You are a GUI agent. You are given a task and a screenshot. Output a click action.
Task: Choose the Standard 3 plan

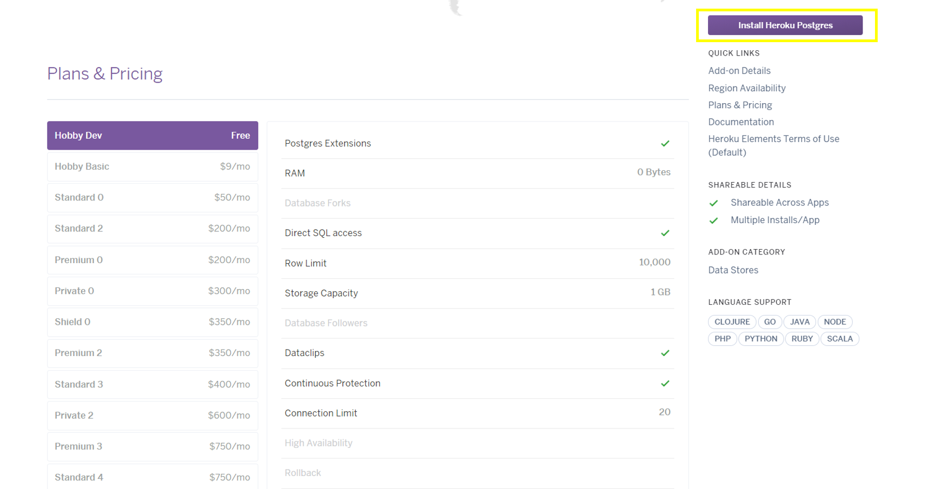pyautogui.click(x=152, y=384)
